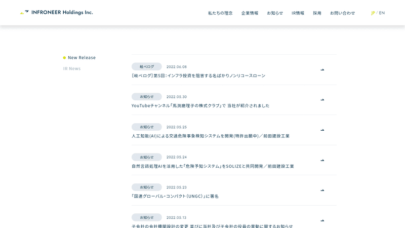Click お知らせ tag on 2022.05.25 entry
The width and height of the screenshot is (405, 228).
[x=147, y=127]
